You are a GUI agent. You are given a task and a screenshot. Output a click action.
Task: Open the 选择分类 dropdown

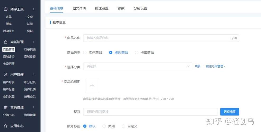[x=138, y=66]
